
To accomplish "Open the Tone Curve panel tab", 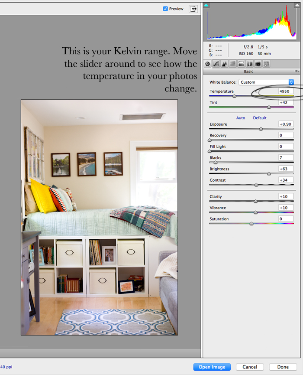I will point(216,64).
